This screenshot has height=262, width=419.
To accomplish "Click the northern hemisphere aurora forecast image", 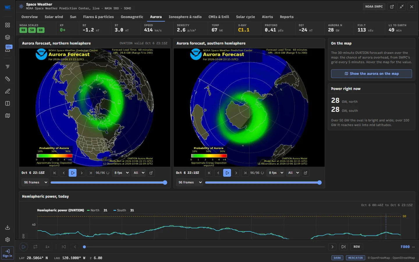I will click(95, 107).
